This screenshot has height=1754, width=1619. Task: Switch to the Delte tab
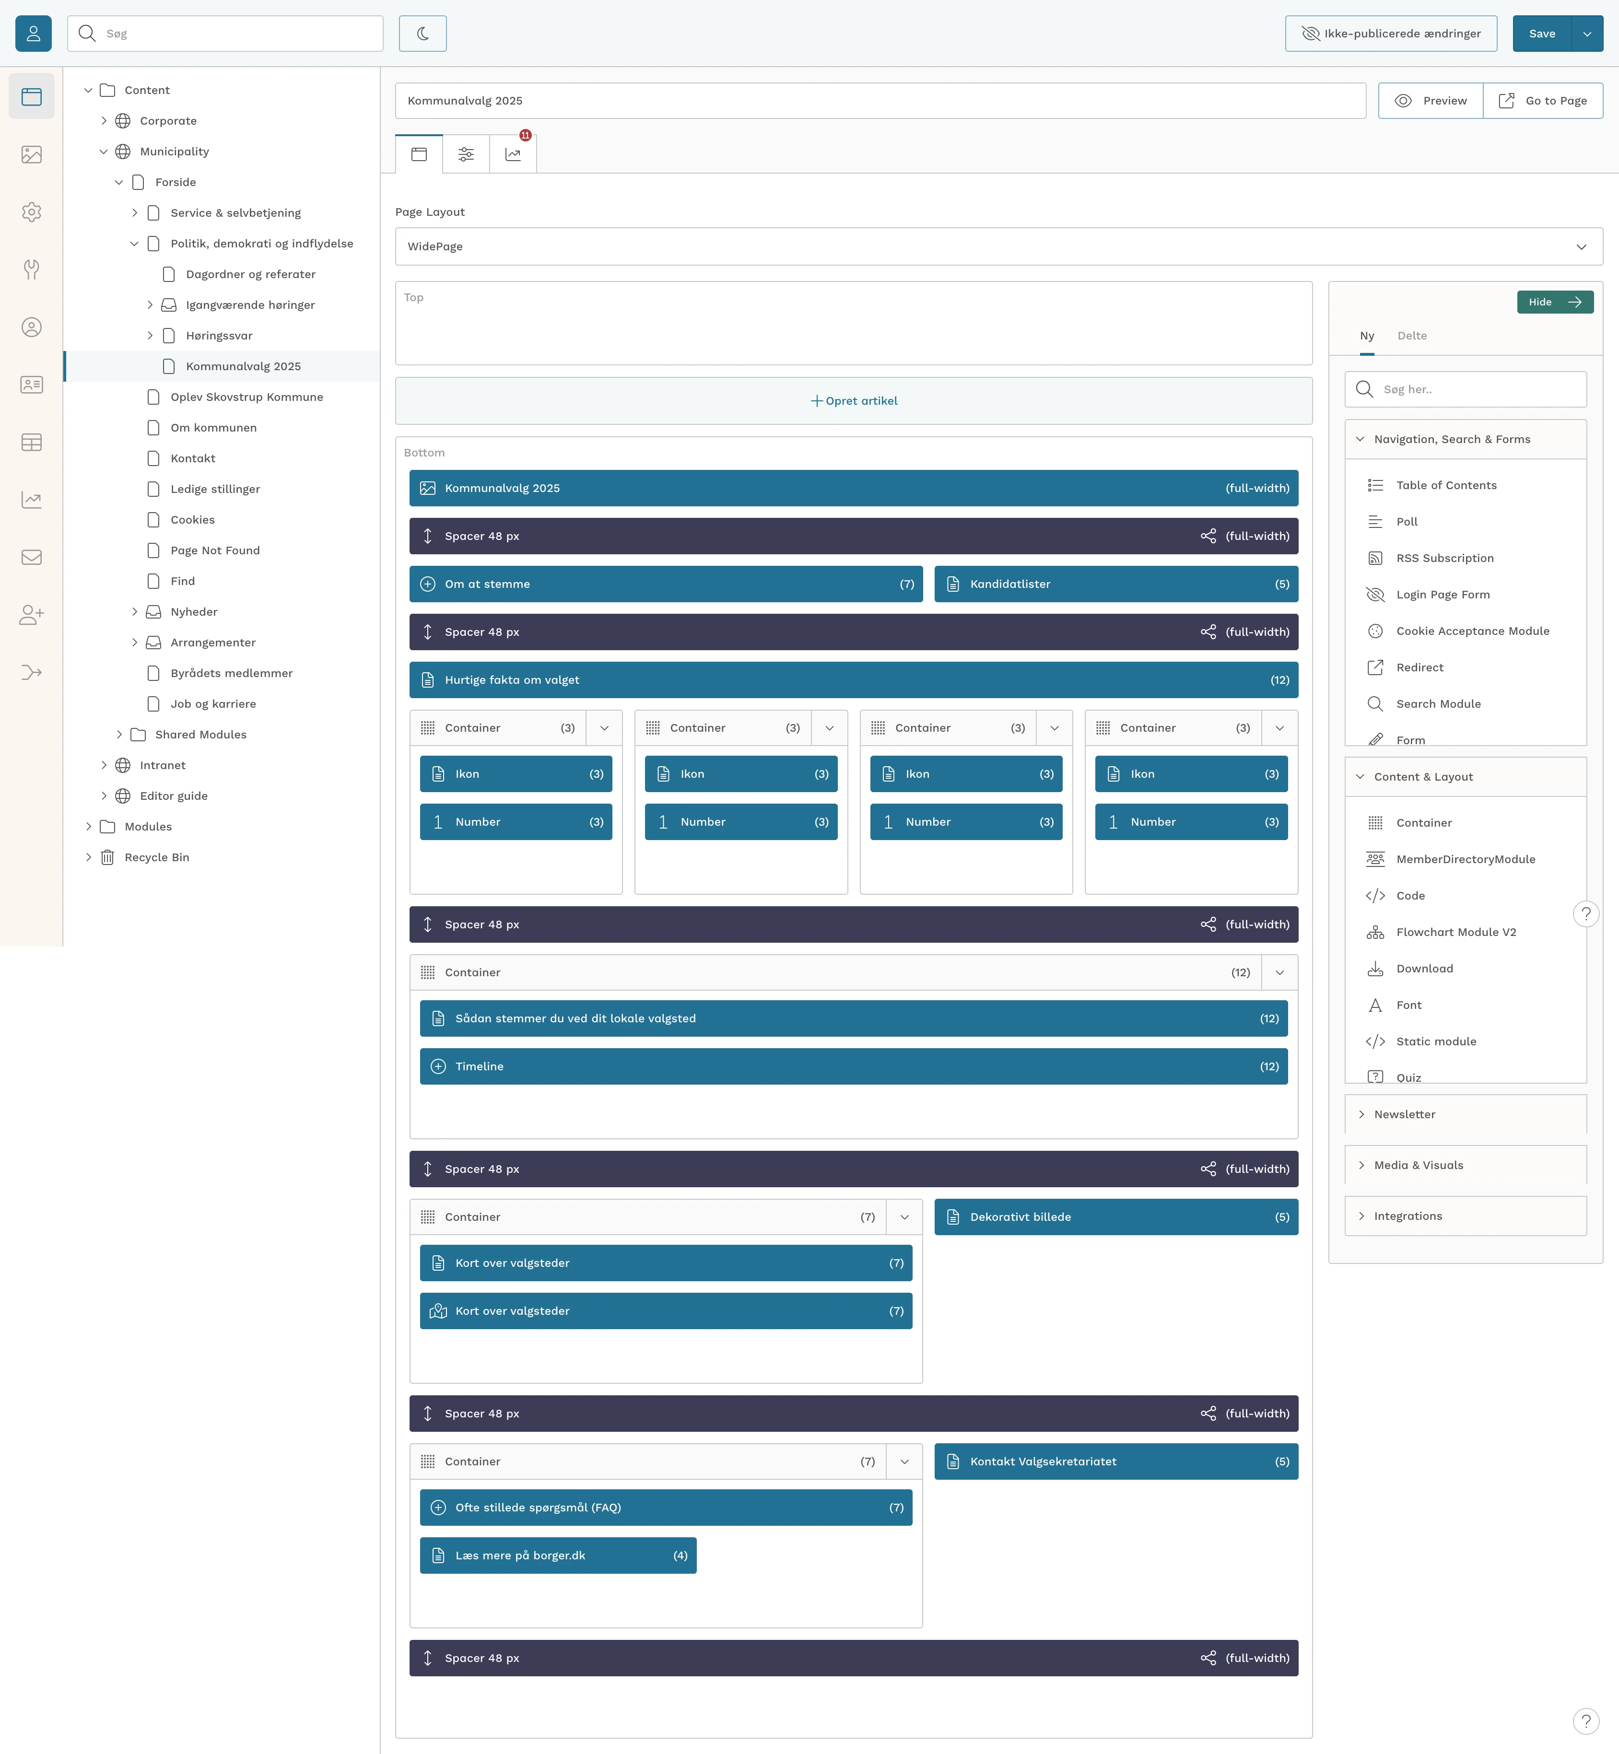pos(1412,336)
